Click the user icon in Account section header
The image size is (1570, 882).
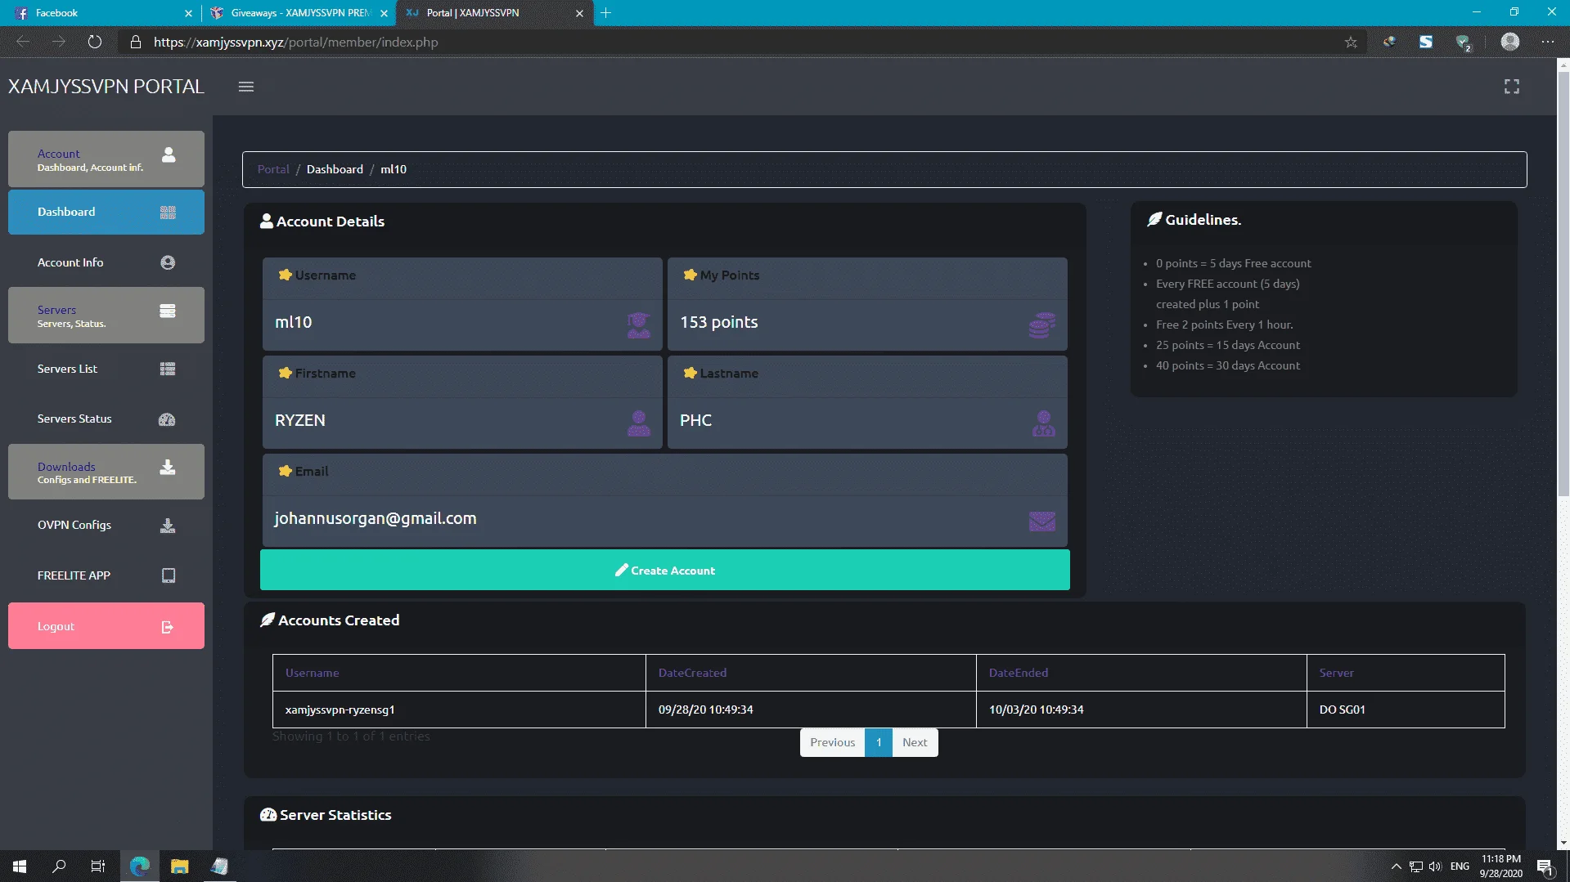[169, 154]
